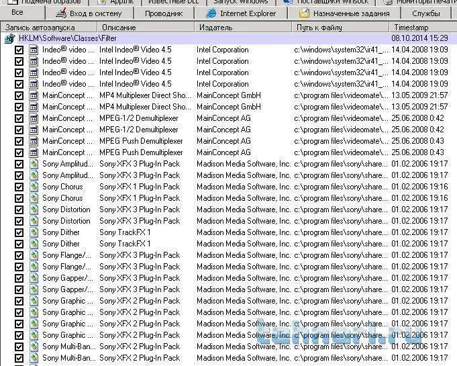
Task: Click file icon of upper Sony Distortion row
Action: [x=34, y=210]
